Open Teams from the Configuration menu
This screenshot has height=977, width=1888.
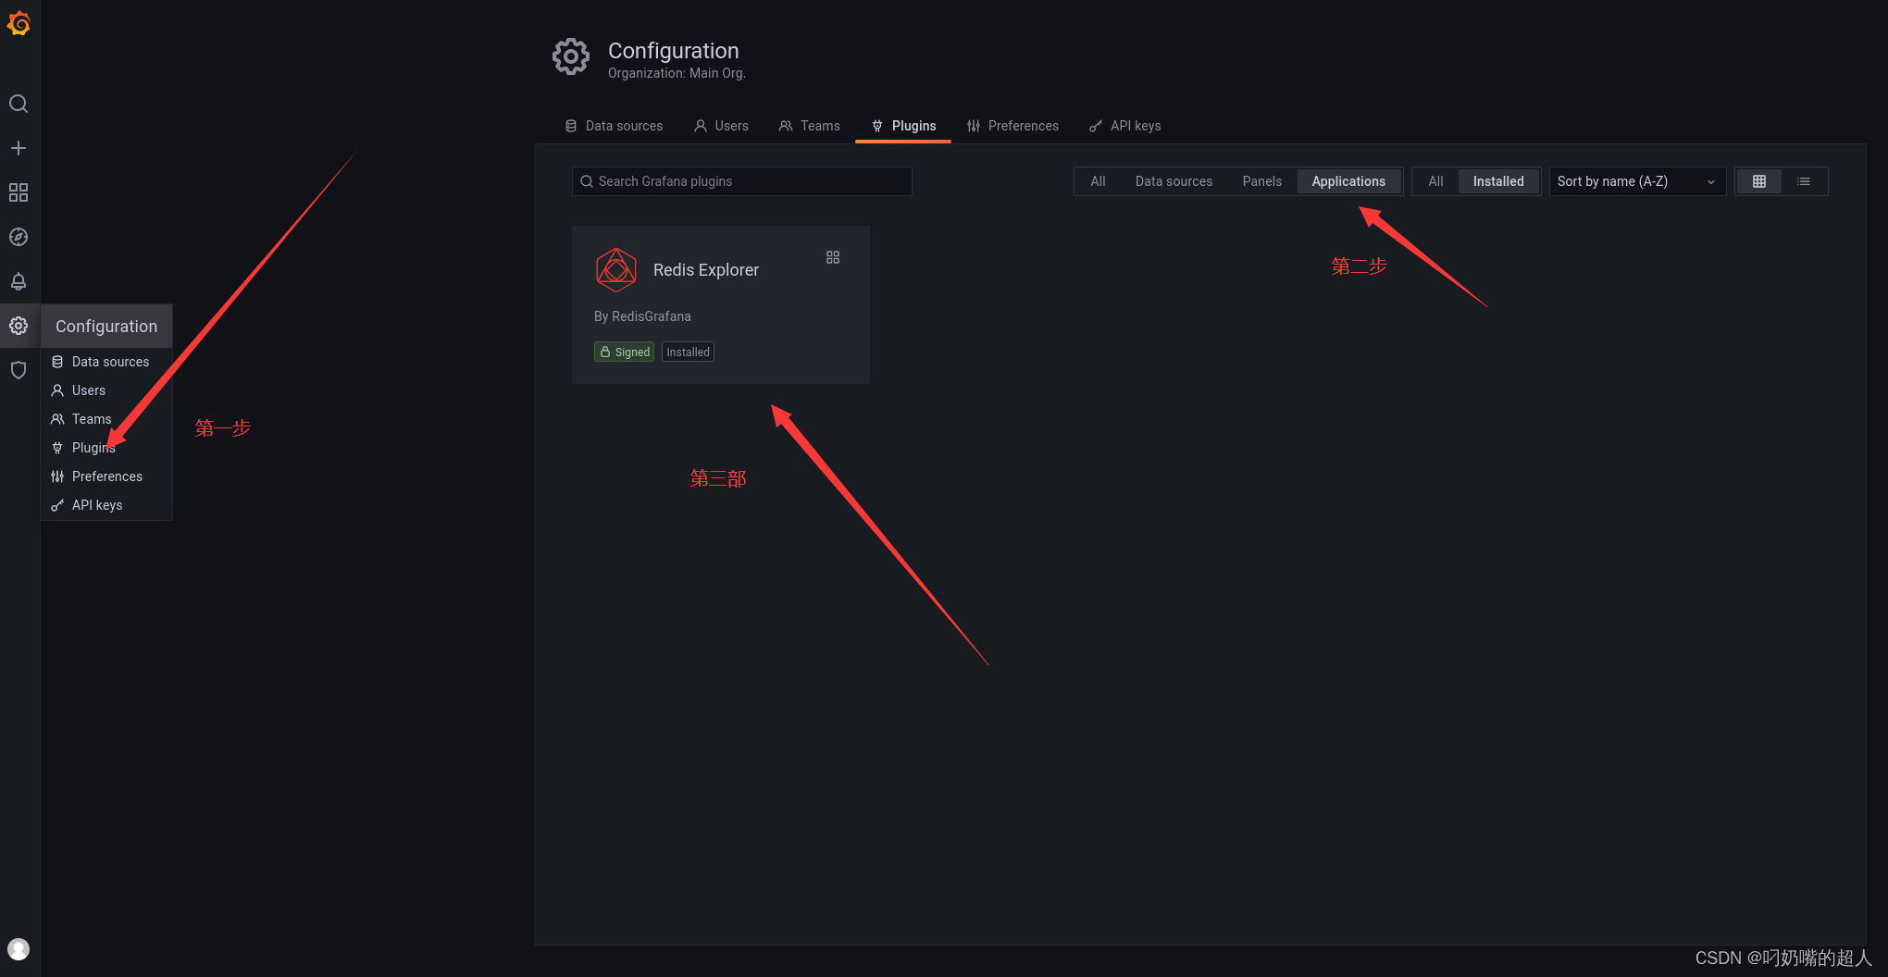[91, 419]
